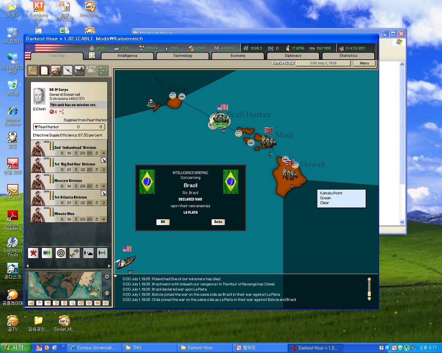
Task: Click the red star disband unit icon
Action: (x=33, y=253)
